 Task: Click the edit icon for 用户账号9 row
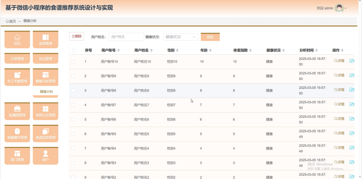coord(352,75)
